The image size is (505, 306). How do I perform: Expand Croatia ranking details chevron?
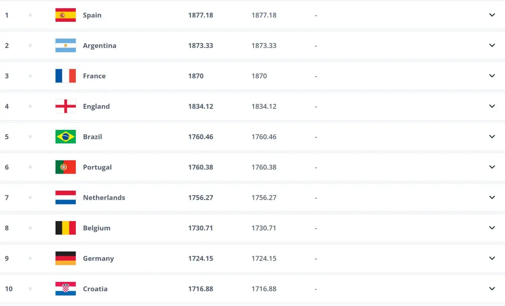coord(492,289)
